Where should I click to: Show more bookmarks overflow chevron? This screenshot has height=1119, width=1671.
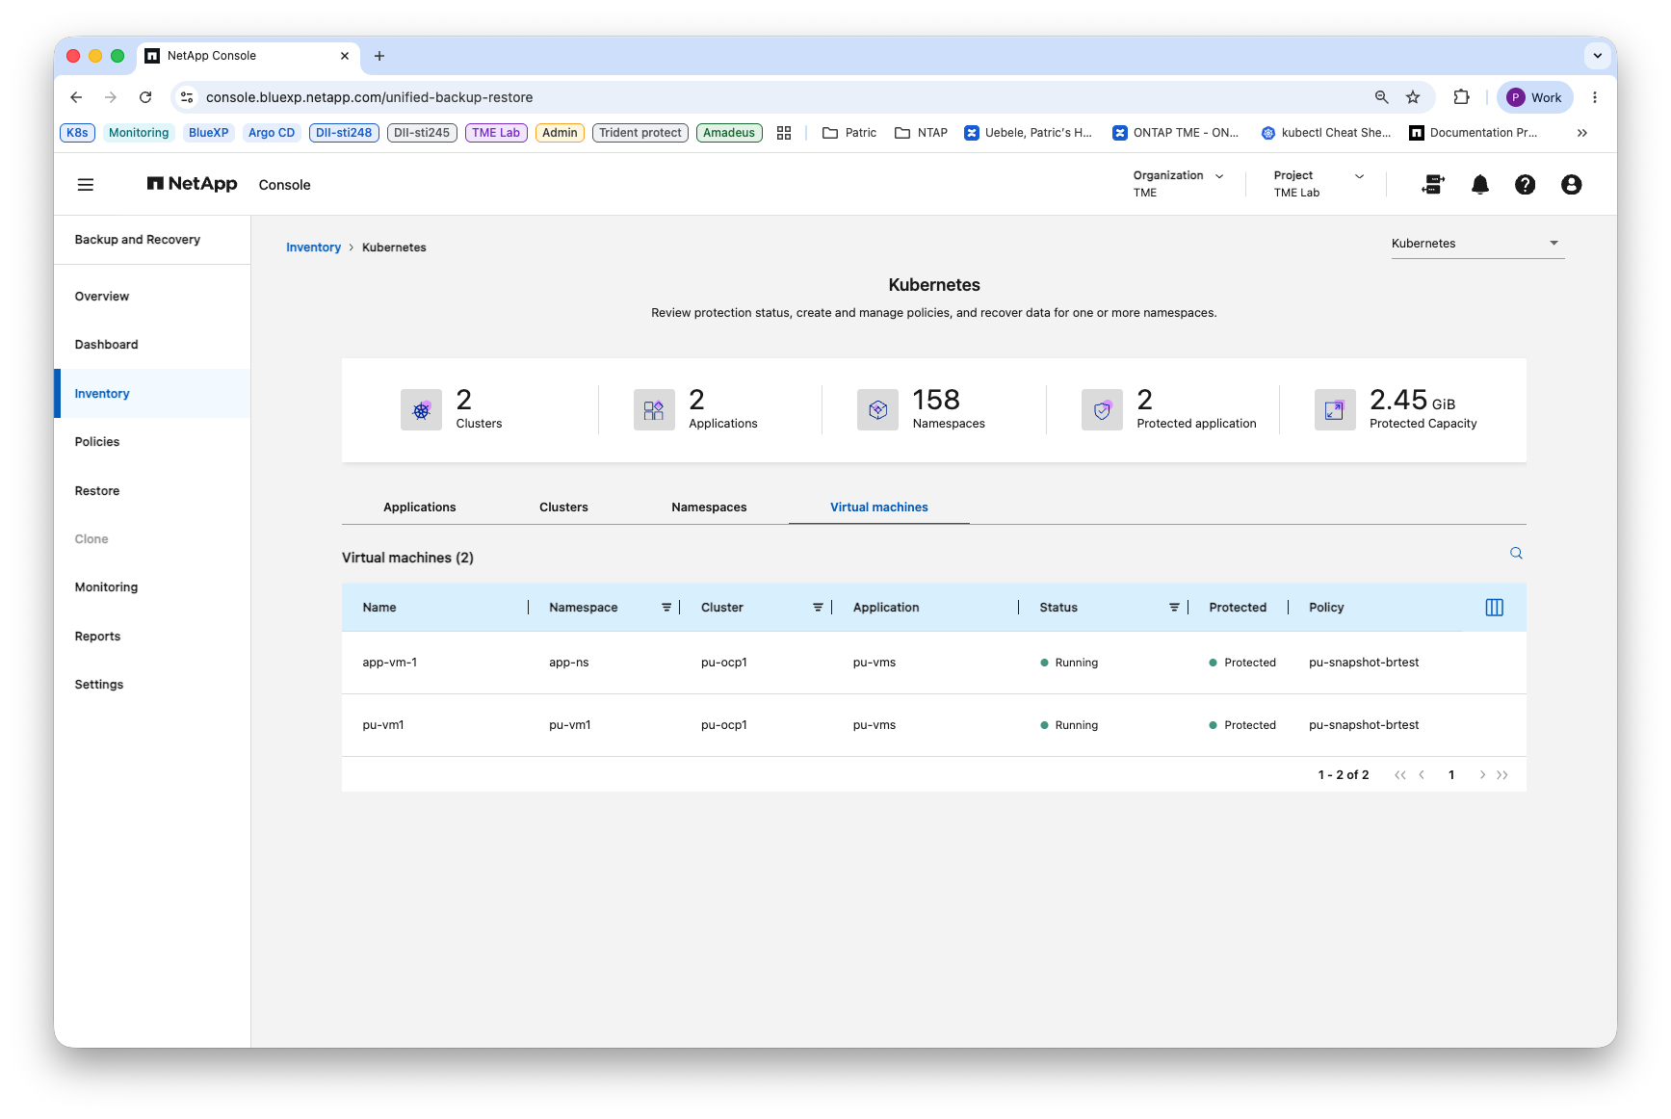1582,133
